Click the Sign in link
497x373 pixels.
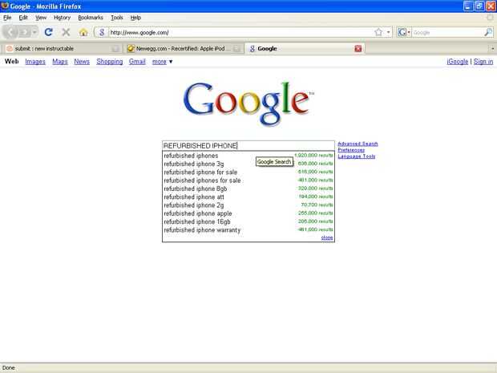point(483,62)
